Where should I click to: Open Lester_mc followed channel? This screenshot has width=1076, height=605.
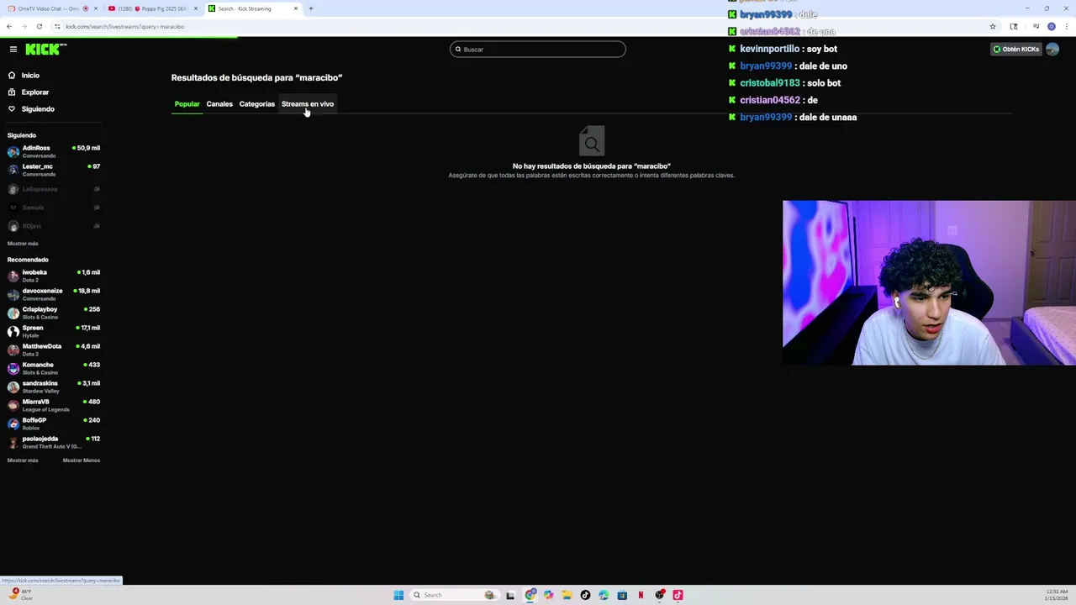pyautogui.click(x=53, y=170)
